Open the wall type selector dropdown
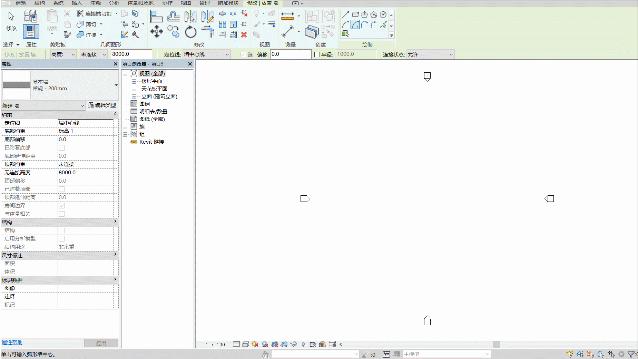This screenshot has height=359, width=638. (116, 85)
